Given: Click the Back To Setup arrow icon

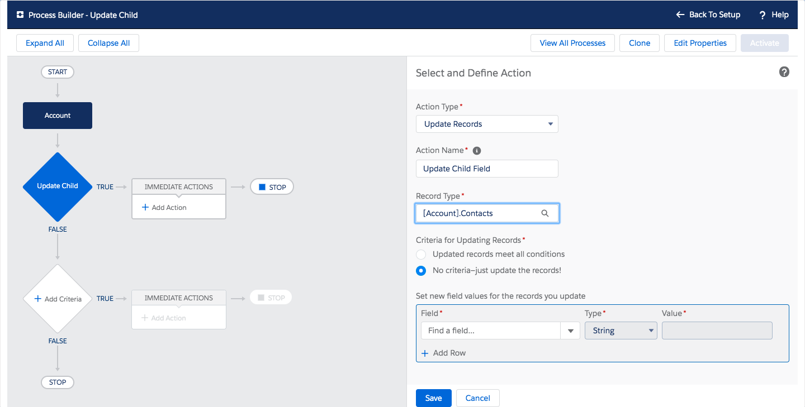Looking at the screenshot, I should tap(680, 15).
